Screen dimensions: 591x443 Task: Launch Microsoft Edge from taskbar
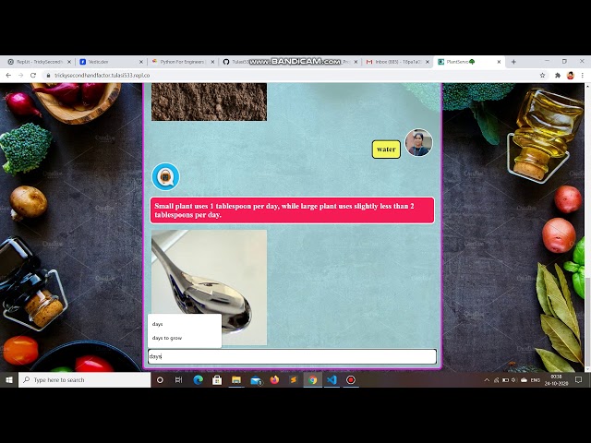click(199, 379)
